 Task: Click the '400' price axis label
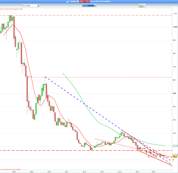tap(174, 107)
